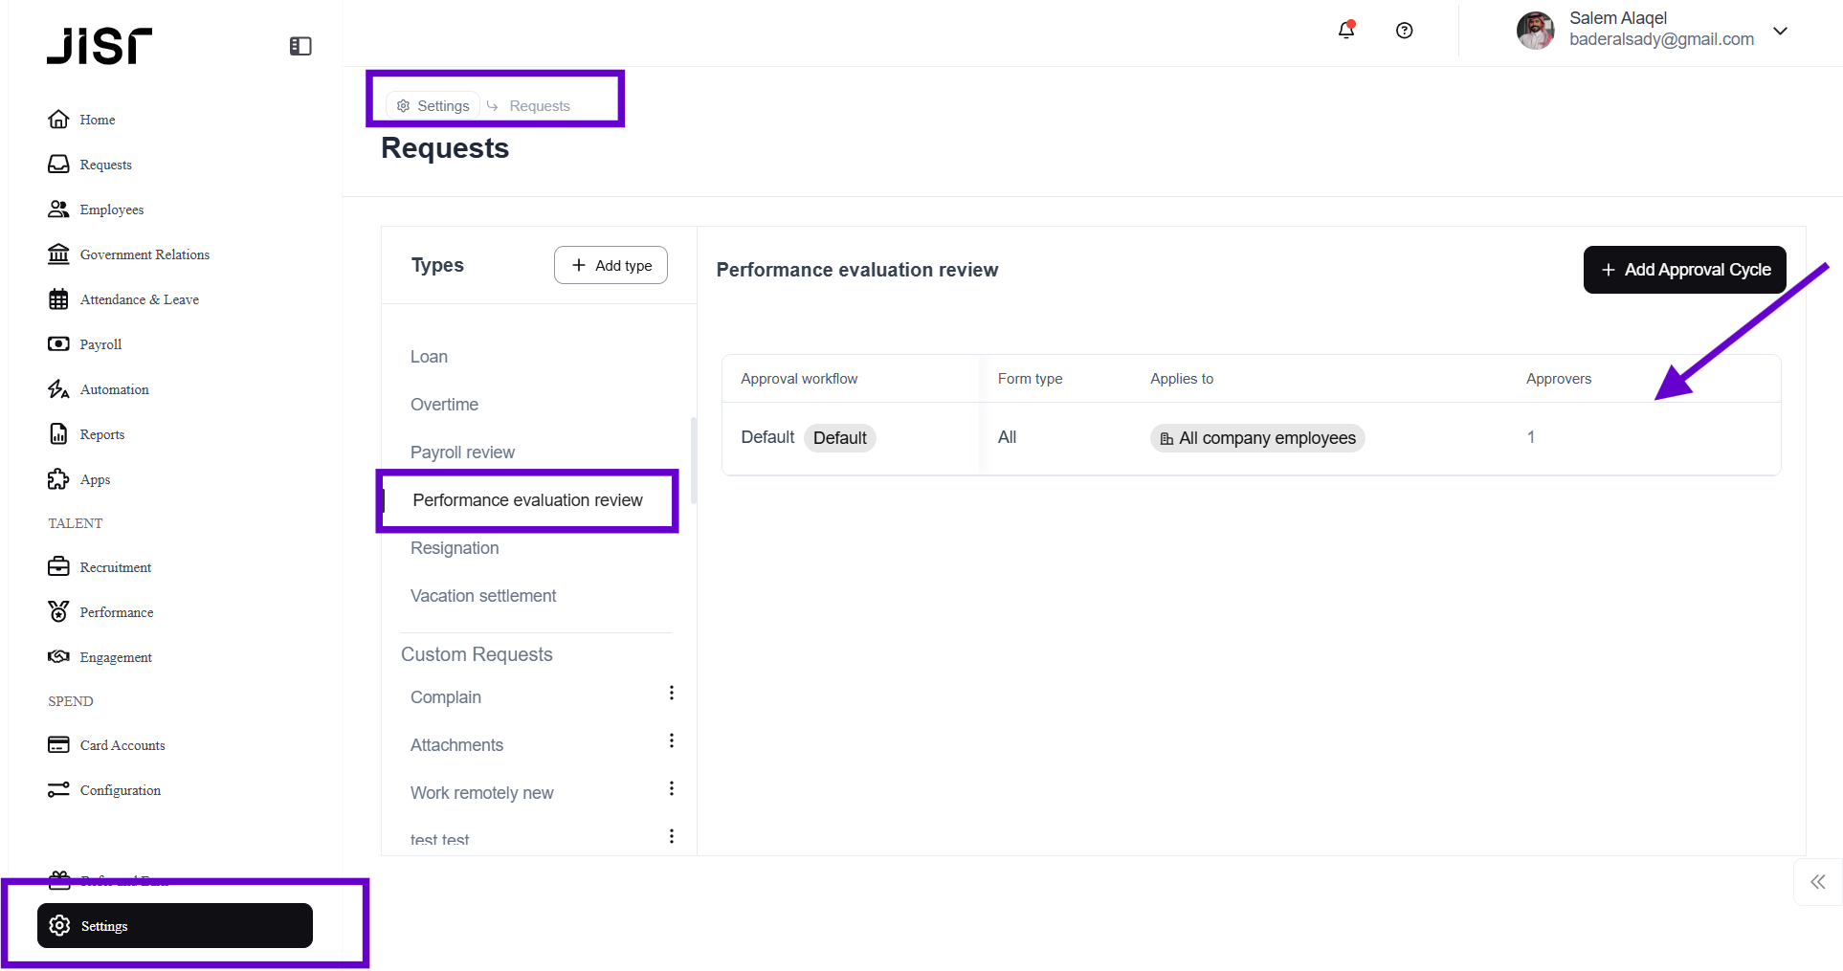
Task: Click the Add Approval Cycle button
Action: (x=1684, y=270)
